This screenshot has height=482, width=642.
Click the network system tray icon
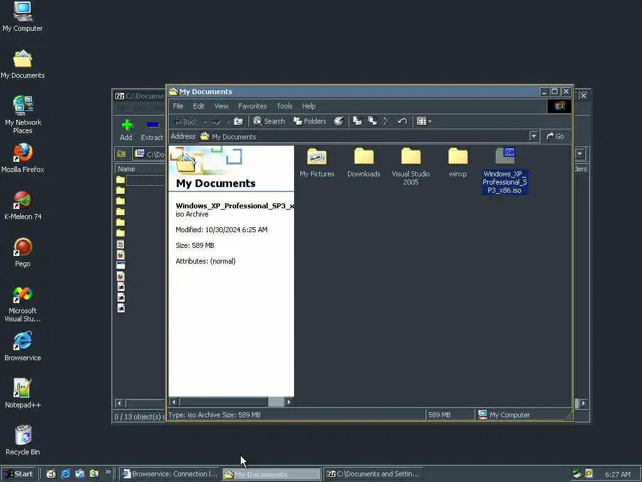(x=577, y=474)
